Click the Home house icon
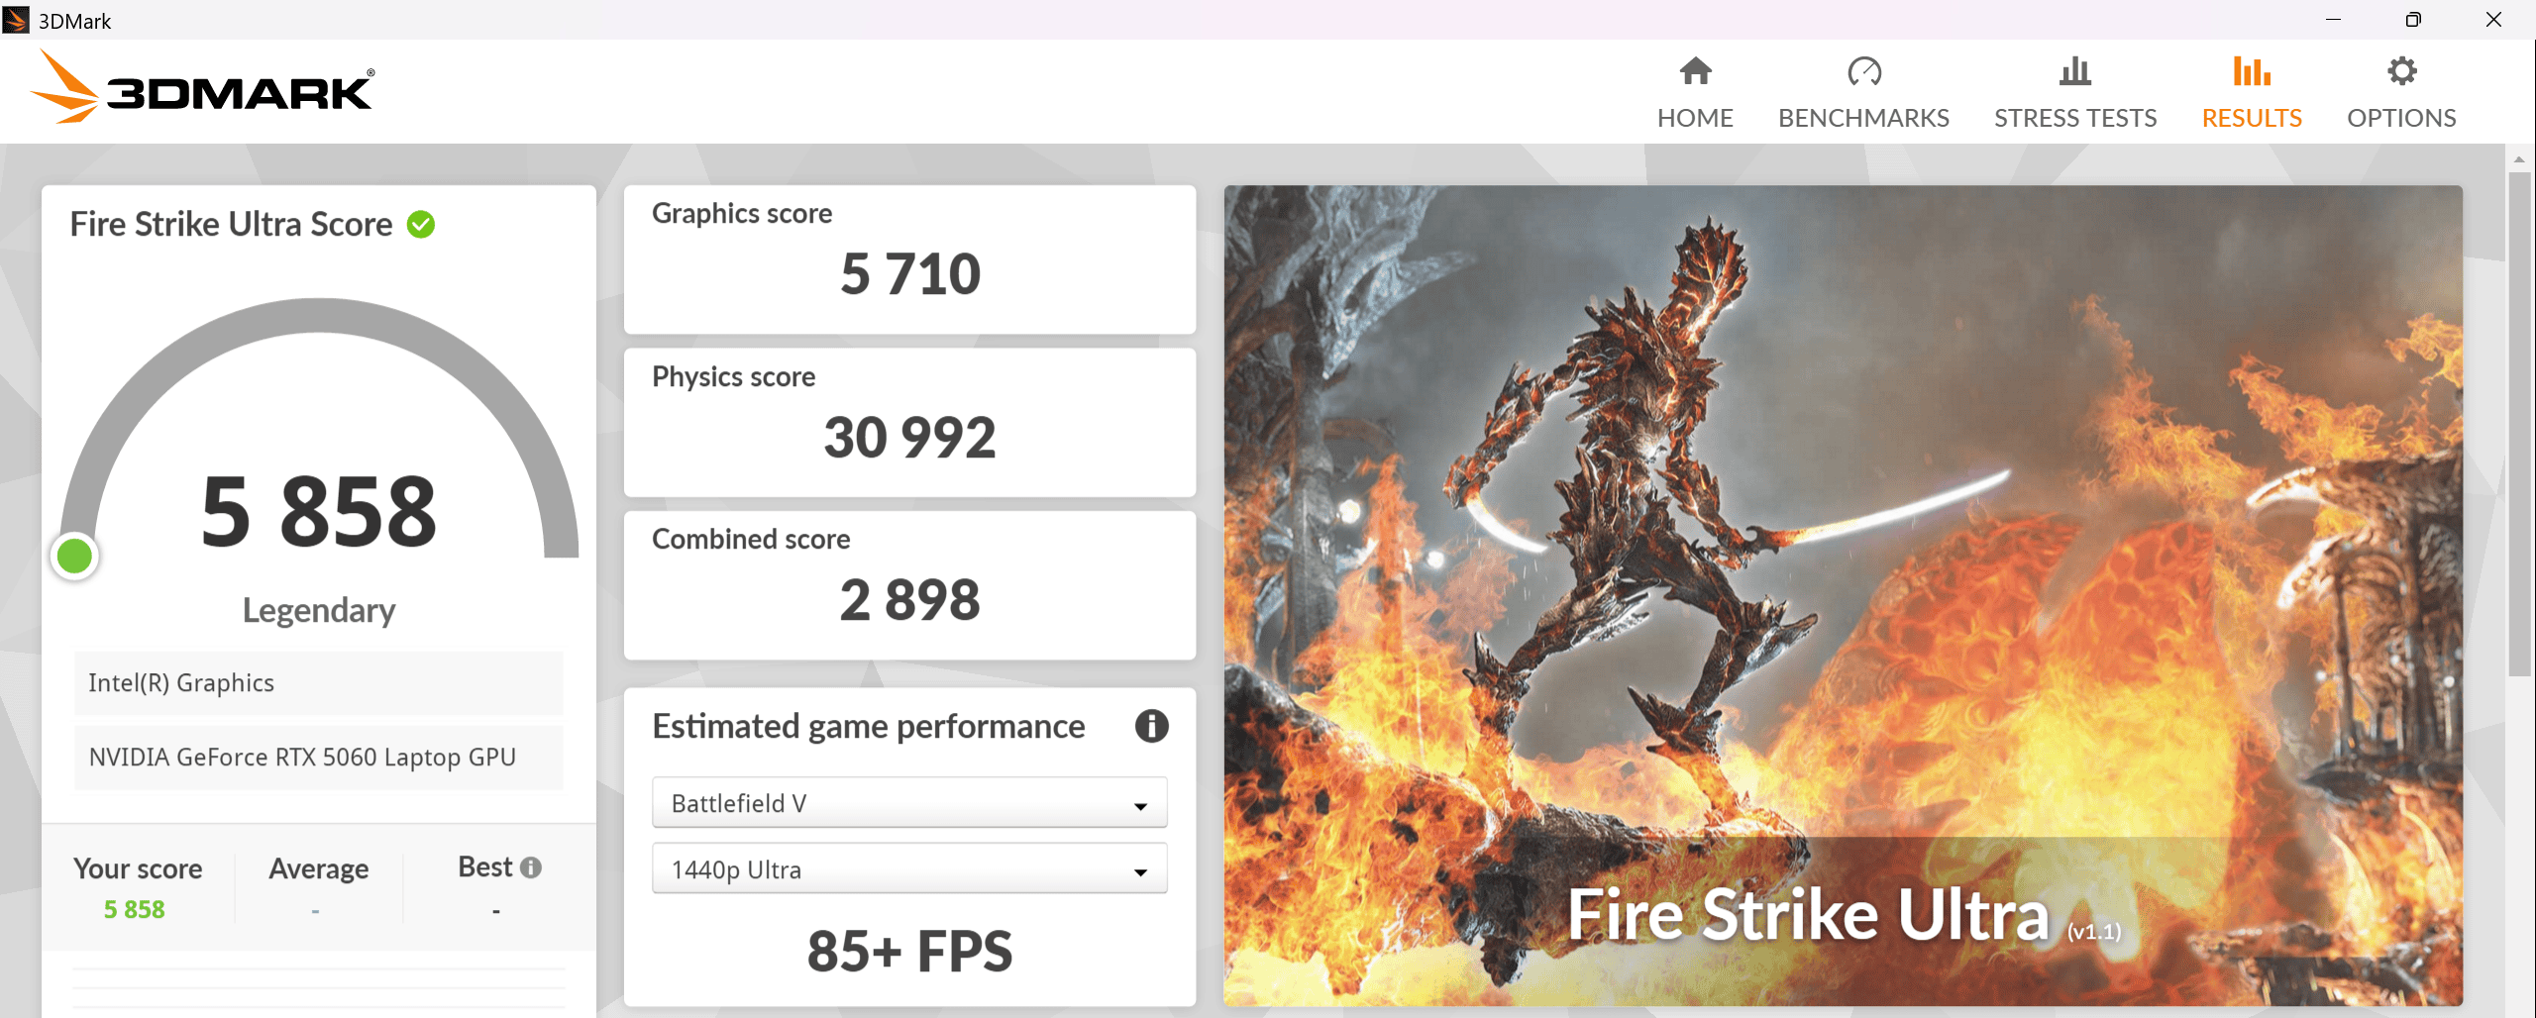Screen dimensions: 2536x1018 (x=1695, y=71)
